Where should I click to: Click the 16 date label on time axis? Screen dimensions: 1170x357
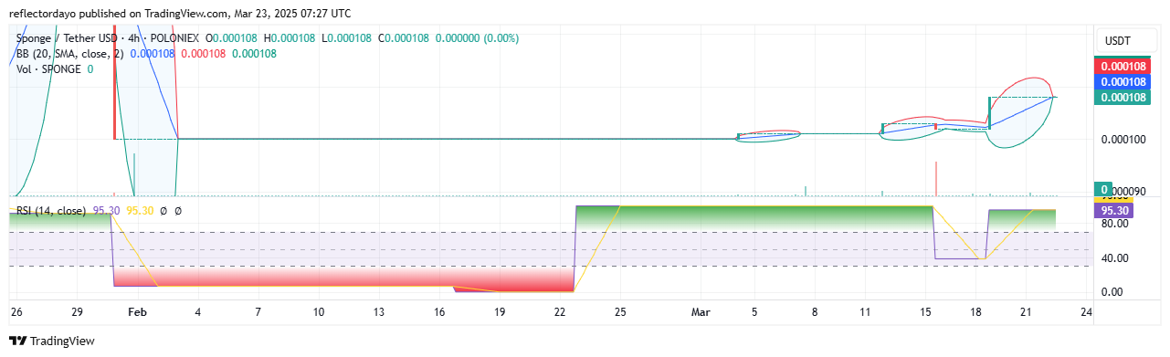tap(440, 312)
